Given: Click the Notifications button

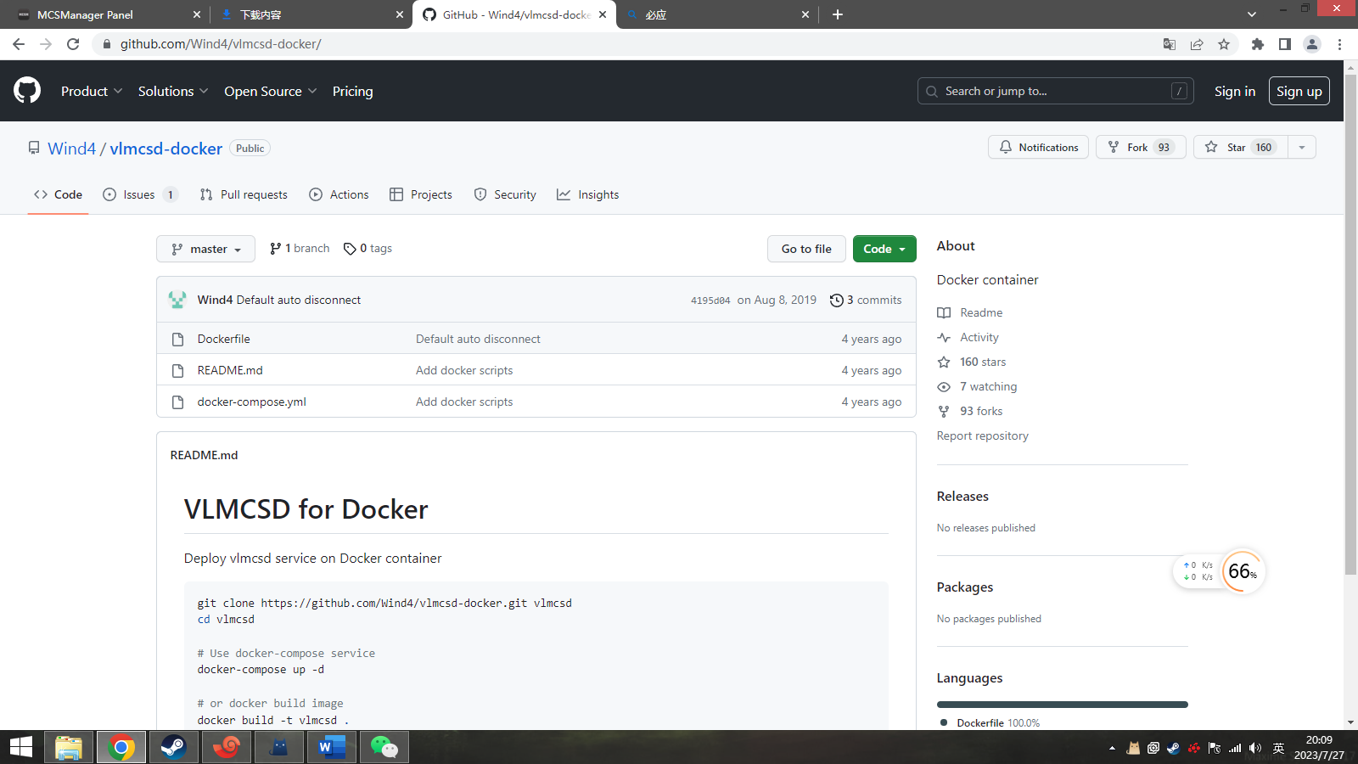Looking at the screenshot, I should [1038, 148].
